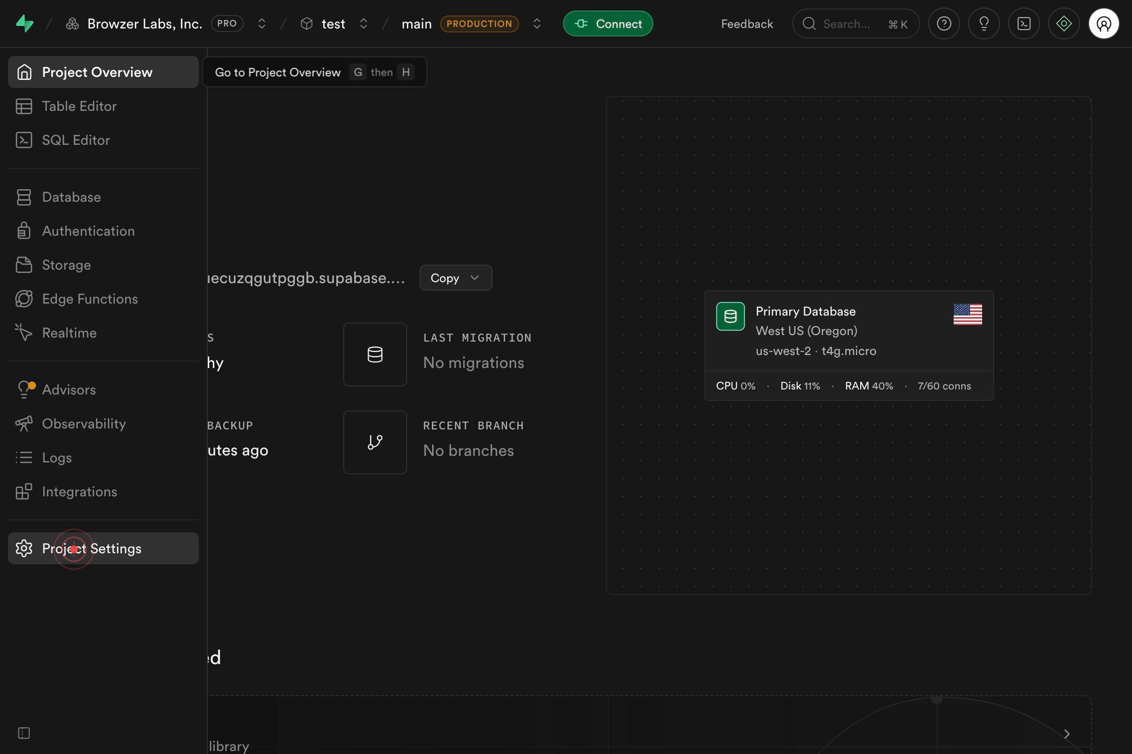Expand the project switcher next to test

click(x=364, y=23)
